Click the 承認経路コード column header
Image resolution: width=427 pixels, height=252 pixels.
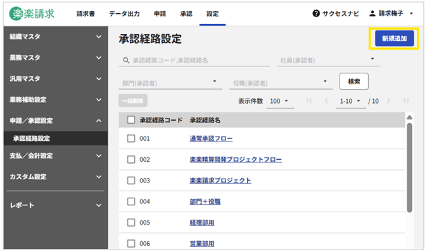[161, 120]
